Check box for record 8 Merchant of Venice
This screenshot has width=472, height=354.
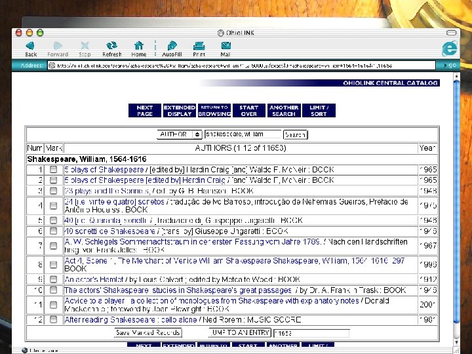(53, 265)
